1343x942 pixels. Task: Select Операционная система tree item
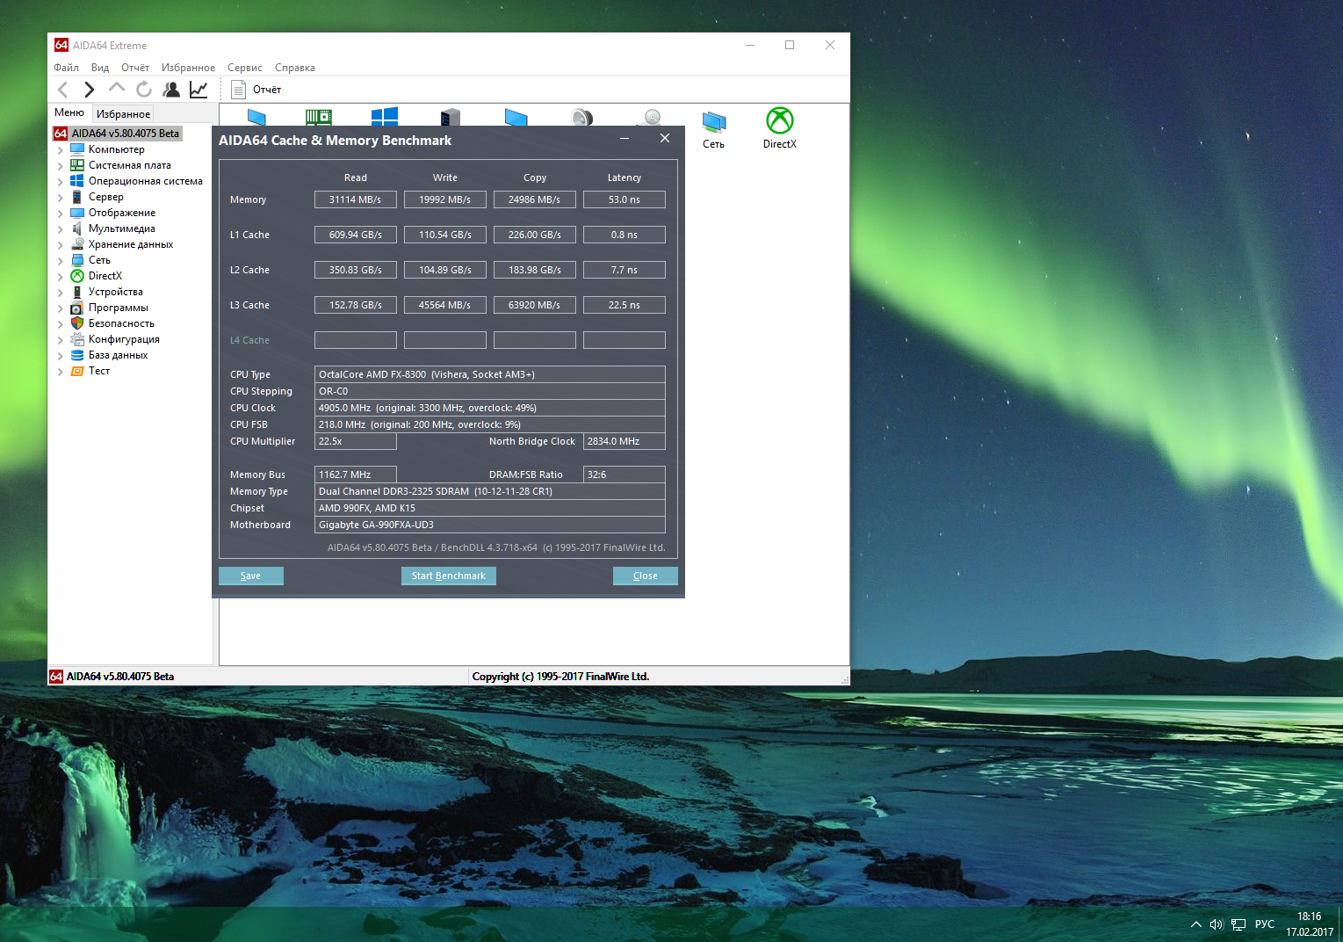coord(145,181)
